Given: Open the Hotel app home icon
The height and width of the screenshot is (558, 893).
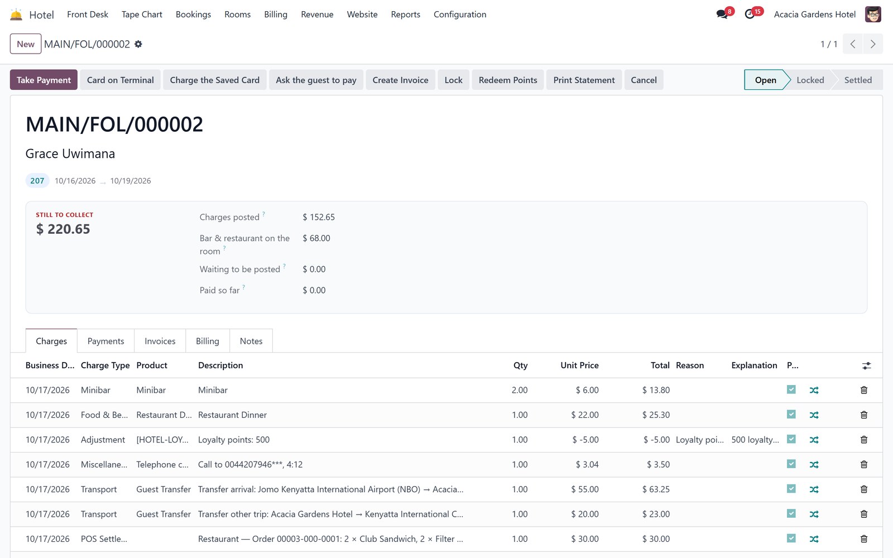Looking at the screenshot, I should coord(16,15).
